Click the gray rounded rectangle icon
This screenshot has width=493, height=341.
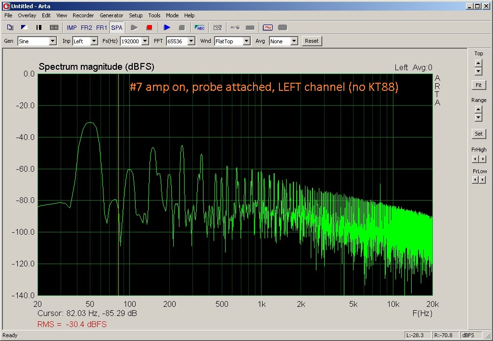pyautogui.click(x=283, y=28)
